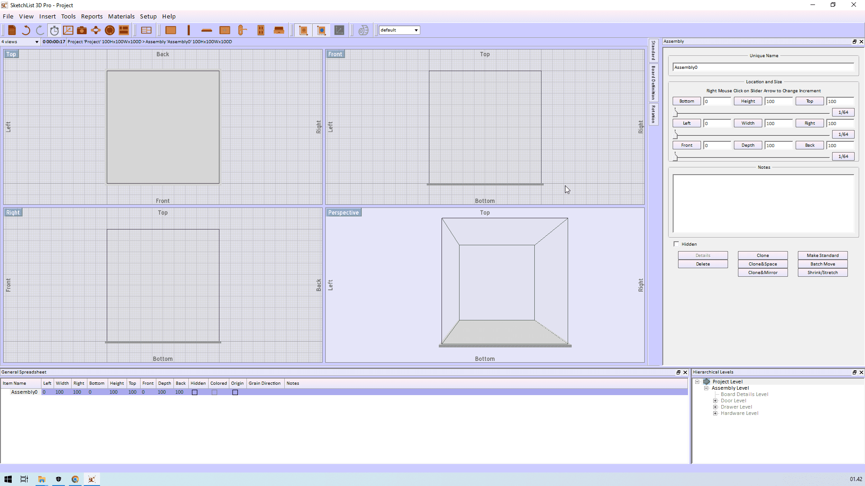This screenshot has height=486, width=865.
Task: Click the drawer insert toolbar icon
Action: point(279,30)
